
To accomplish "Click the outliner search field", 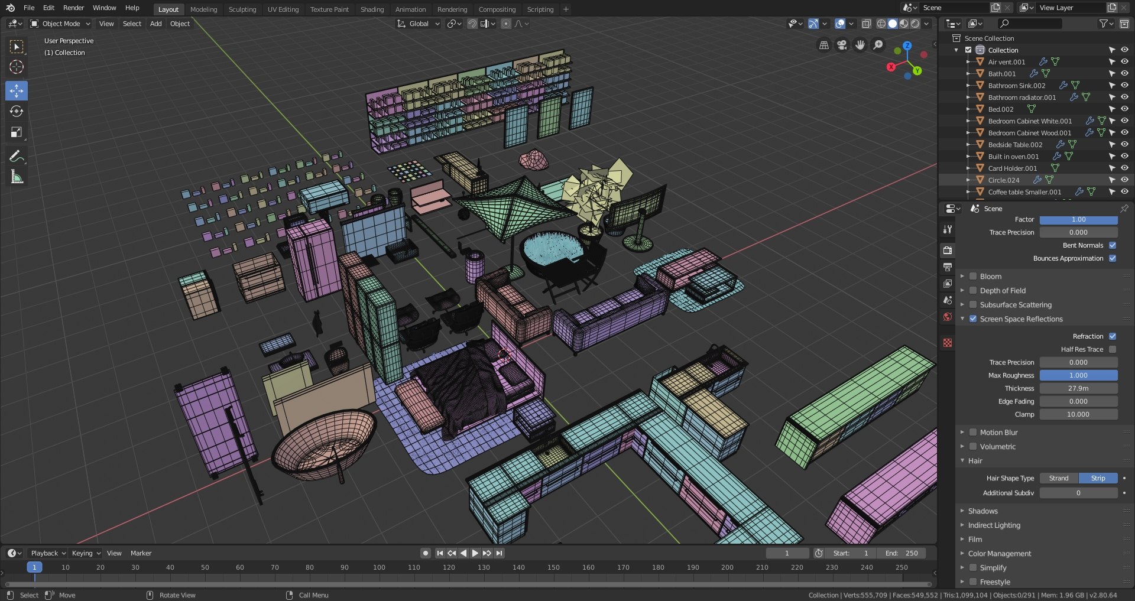I will (x=1030, y=24).
